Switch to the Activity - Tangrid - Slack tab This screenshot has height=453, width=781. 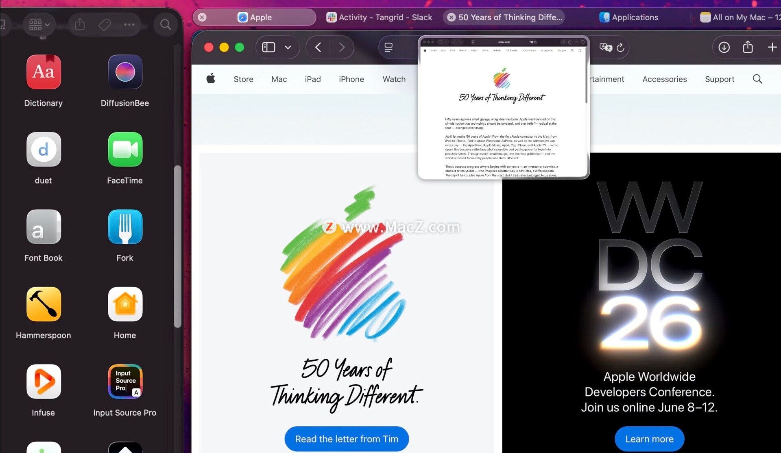(x=379, y=17)
